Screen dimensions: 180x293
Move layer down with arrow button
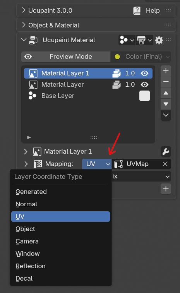click(x=166, y=104)
